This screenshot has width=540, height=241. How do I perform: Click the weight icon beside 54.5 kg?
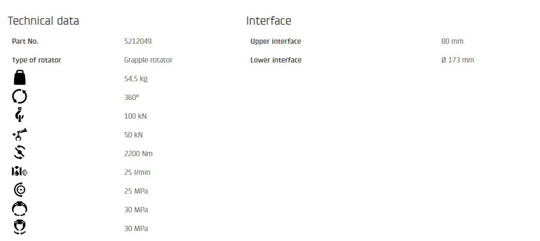(x=20, y=78)
